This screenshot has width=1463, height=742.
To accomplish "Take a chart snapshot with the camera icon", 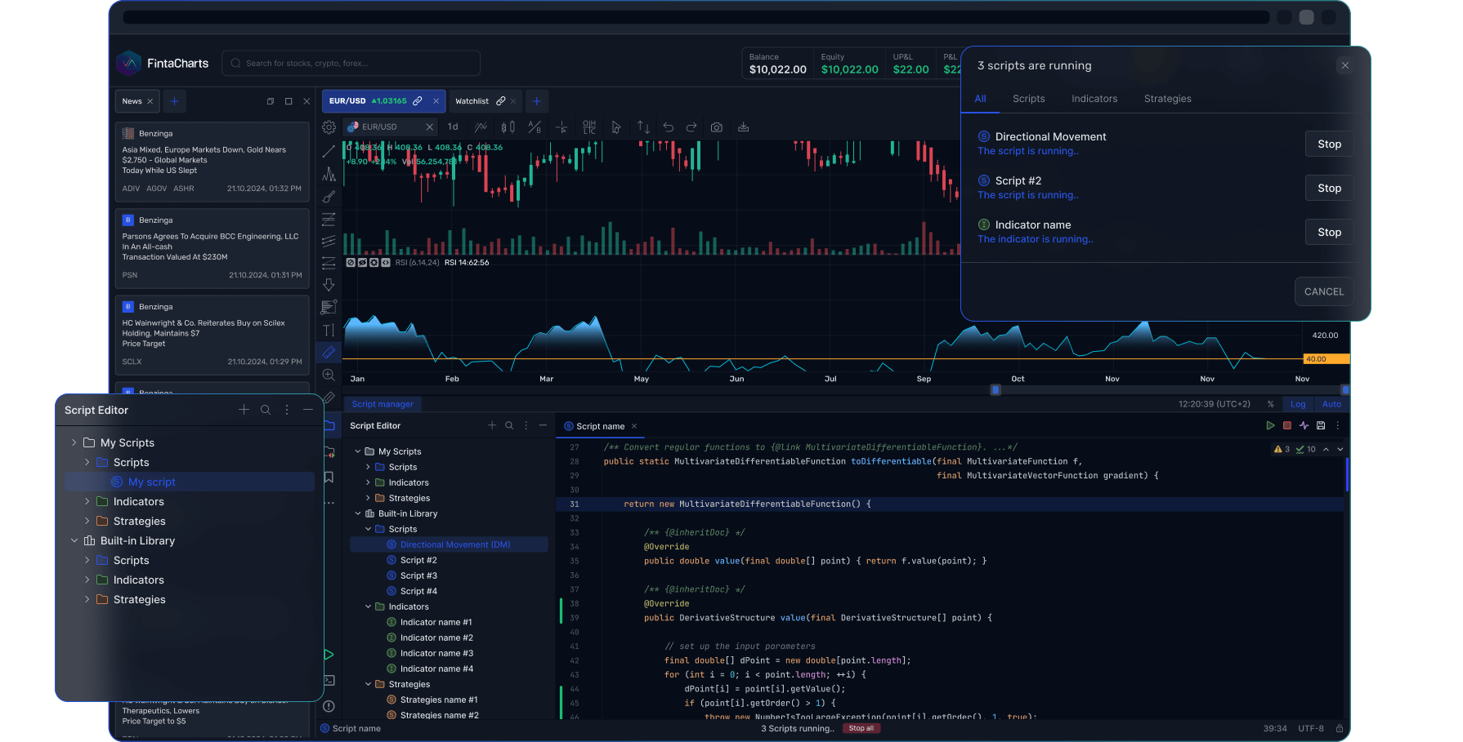I will 717,127.
